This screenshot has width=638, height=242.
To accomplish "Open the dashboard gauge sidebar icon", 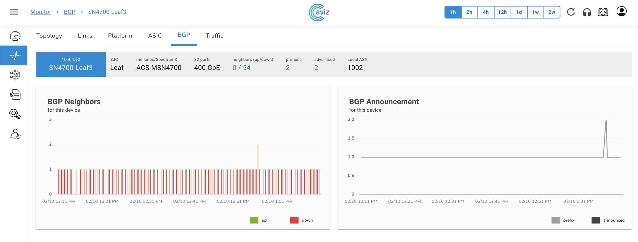I will click(x=15, y=36).
